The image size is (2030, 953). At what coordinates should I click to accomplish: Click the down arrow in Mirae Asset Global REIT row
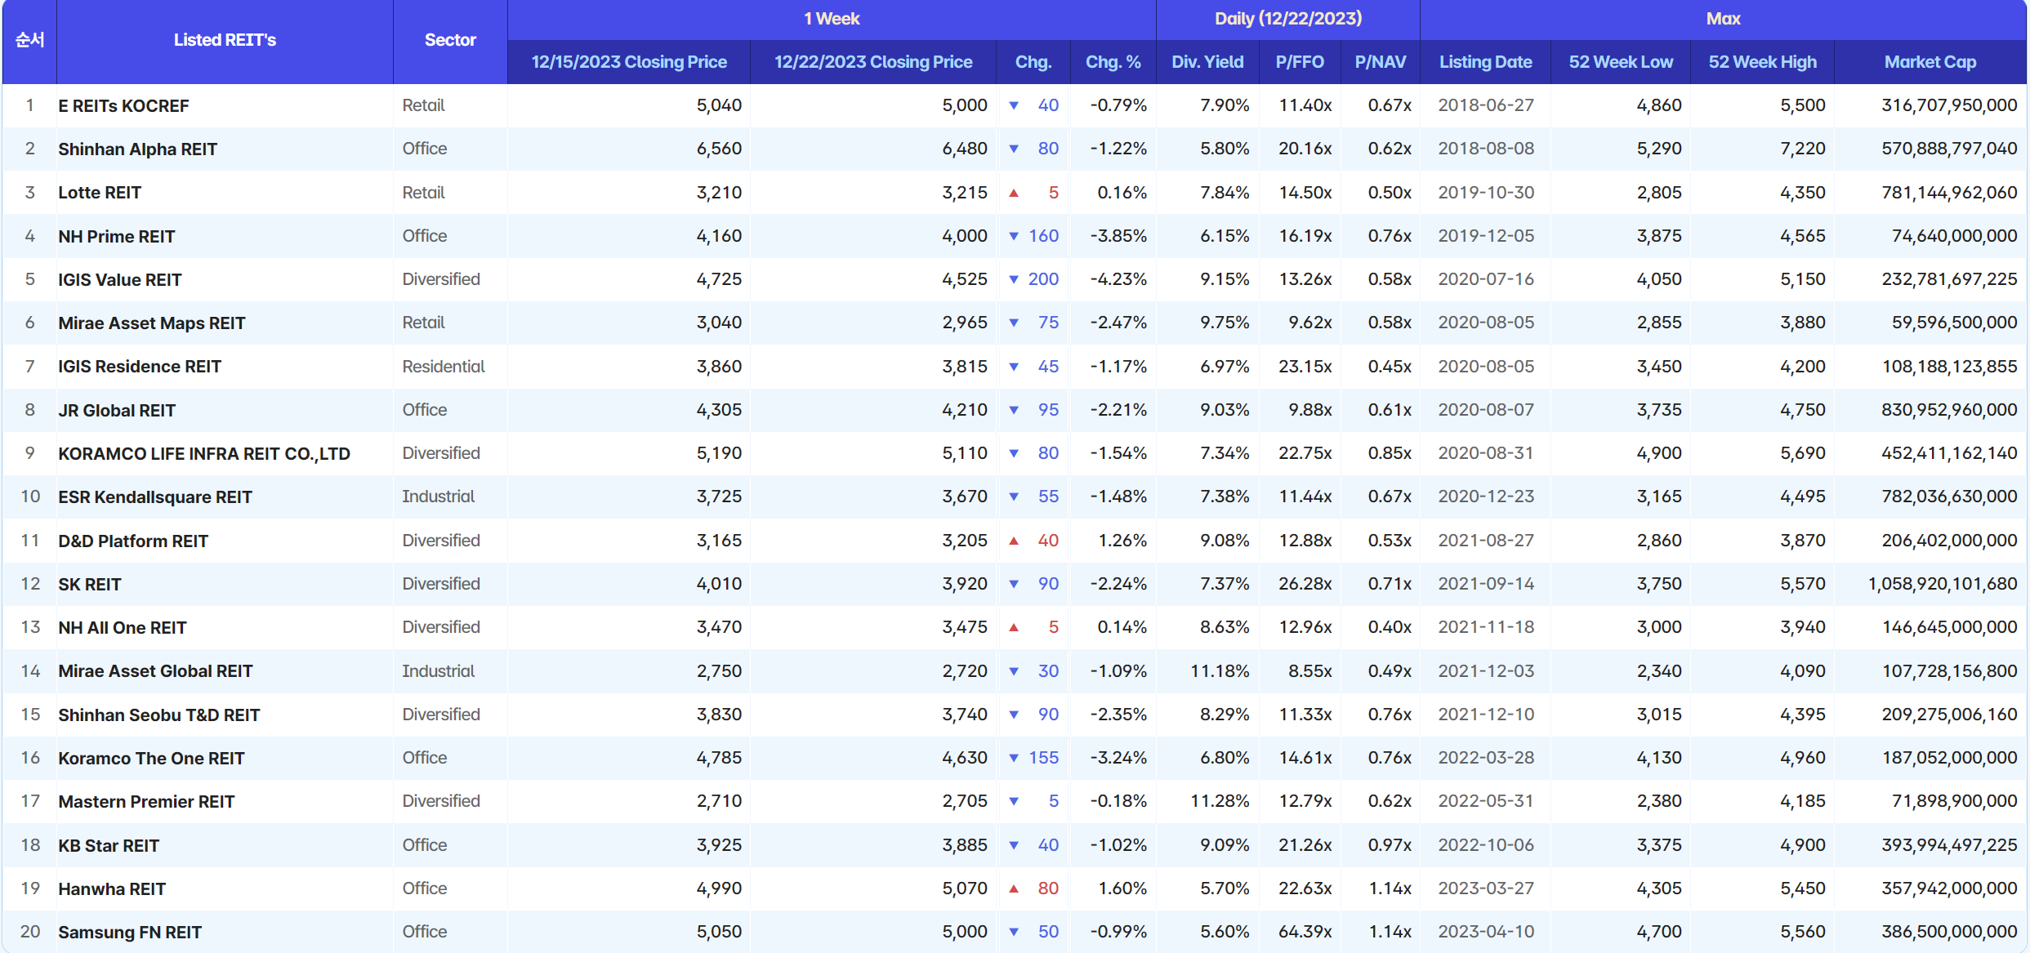point(1014,671)
